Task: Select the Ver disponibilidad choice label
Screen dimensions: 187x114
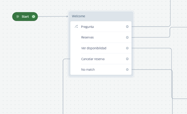Action: pos(94,48)
